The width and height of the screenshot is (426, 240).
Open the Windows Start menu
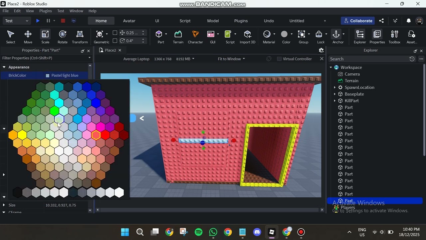125,232
